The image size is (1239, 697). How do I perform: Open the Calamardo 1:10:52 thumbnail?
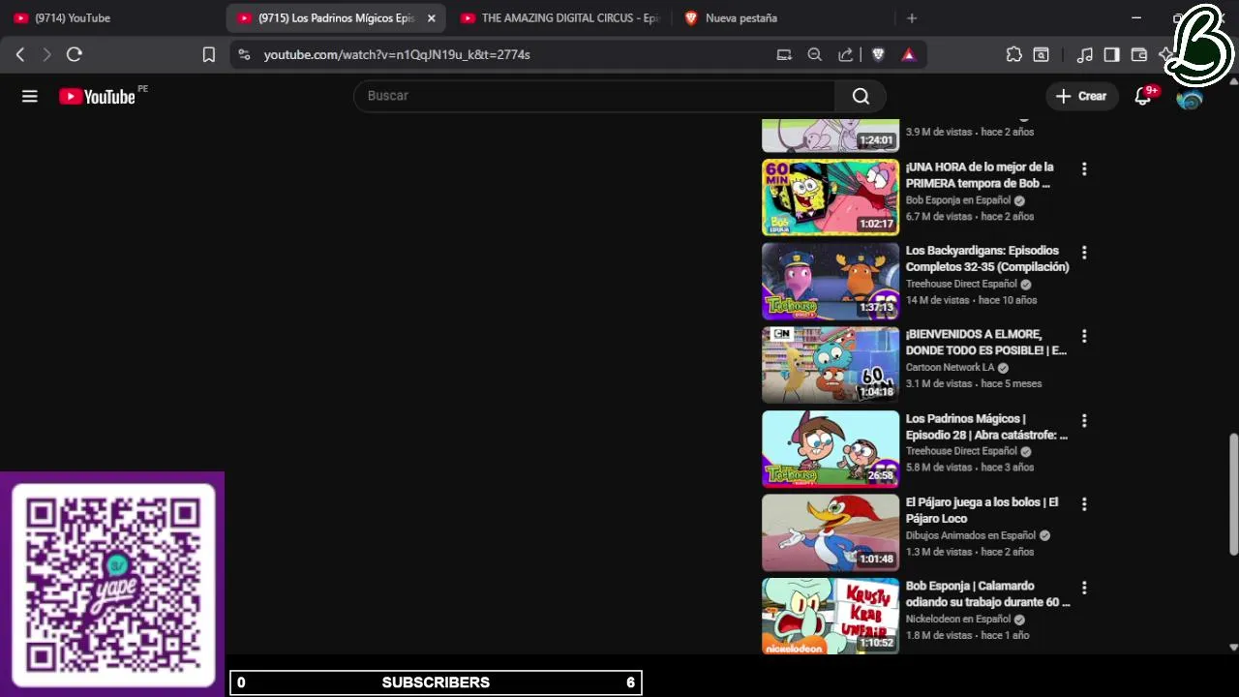(x=831, y=616)
